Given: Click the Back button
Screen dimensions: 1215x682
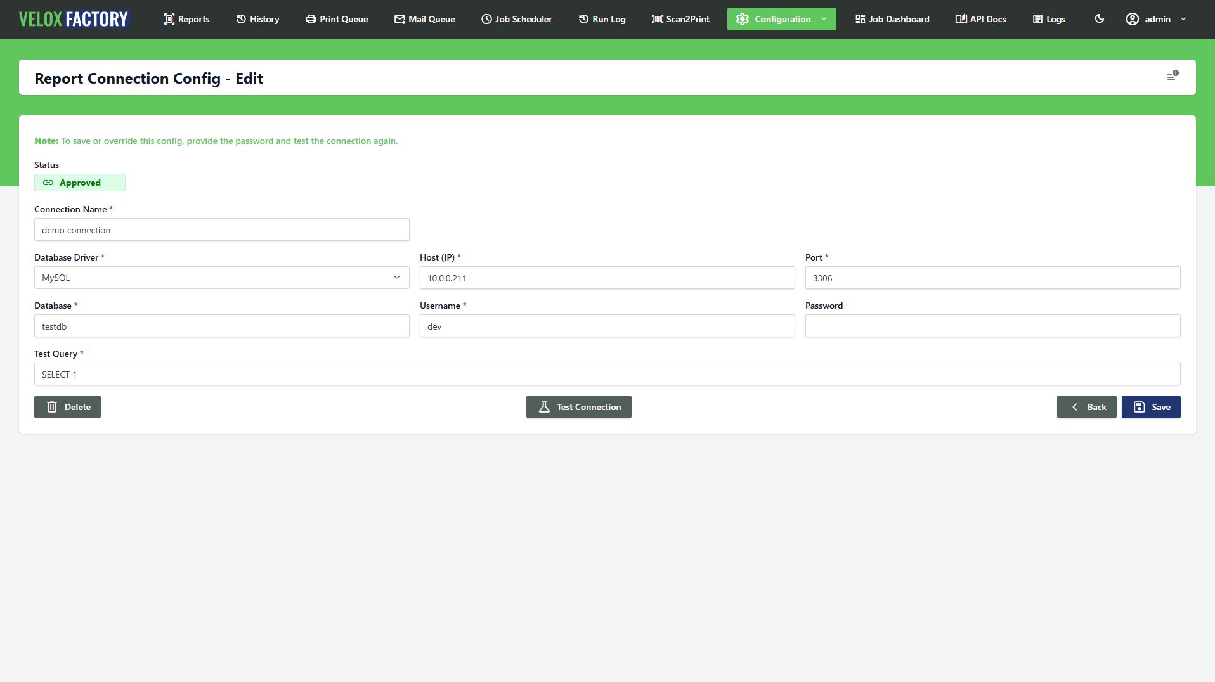Looking at the screenshot, I should tap(1087, 407).
